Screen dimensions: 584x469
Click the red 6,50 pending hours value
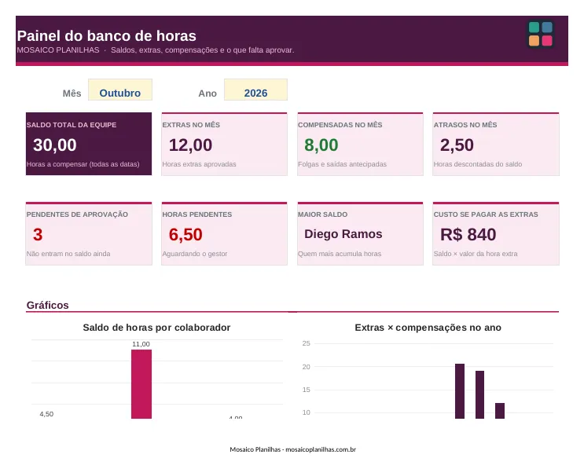pyautogui.click(x=185, y=234)
